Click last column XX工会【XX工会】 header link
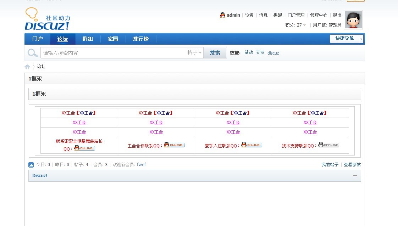This screenshot has height=226, width=398. (309, 113)
